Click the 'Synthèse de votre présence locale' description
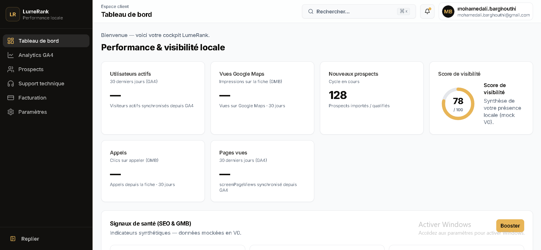541x250 pixels. 503,111
